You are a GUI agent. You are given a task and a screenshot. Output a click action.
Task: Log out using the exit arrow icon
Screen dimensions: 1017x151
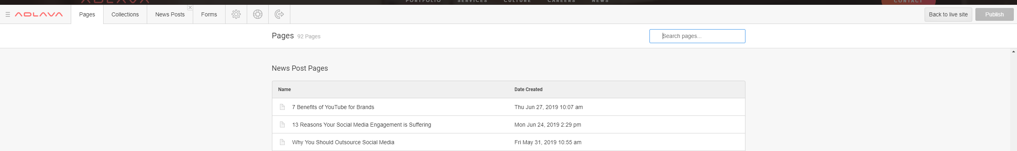tap(279, 14)
